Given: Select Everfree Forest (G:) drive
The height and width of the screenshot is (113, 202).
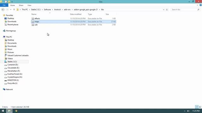Looking at the screenshot, I should 15,74.
